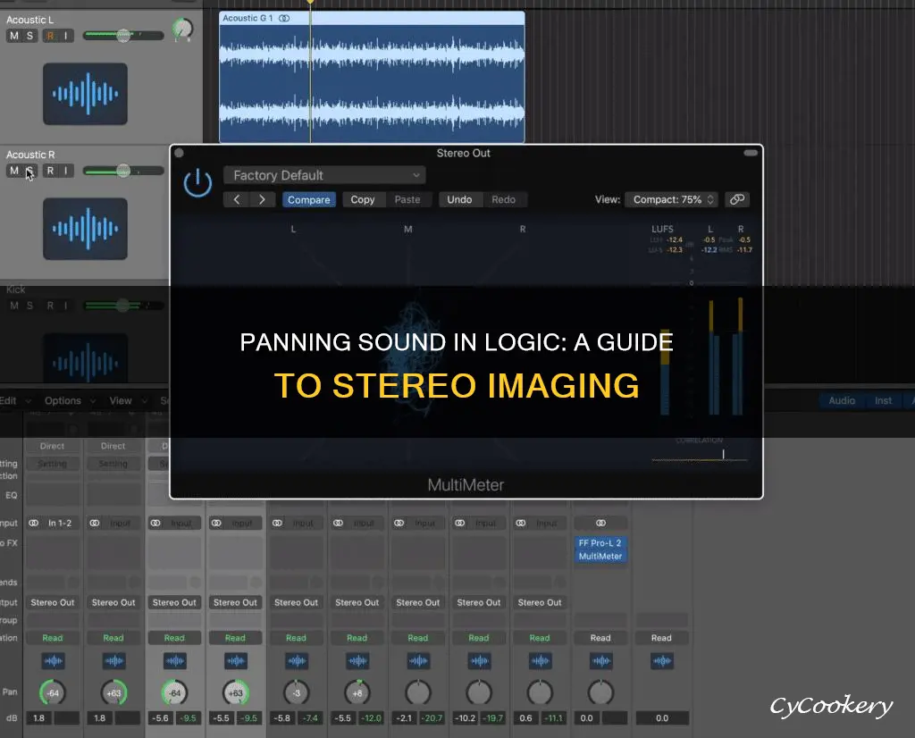Click stereo symbol on Acoustic G 1 region
This screenshot has height=738, width=915.
click(284, 19)
